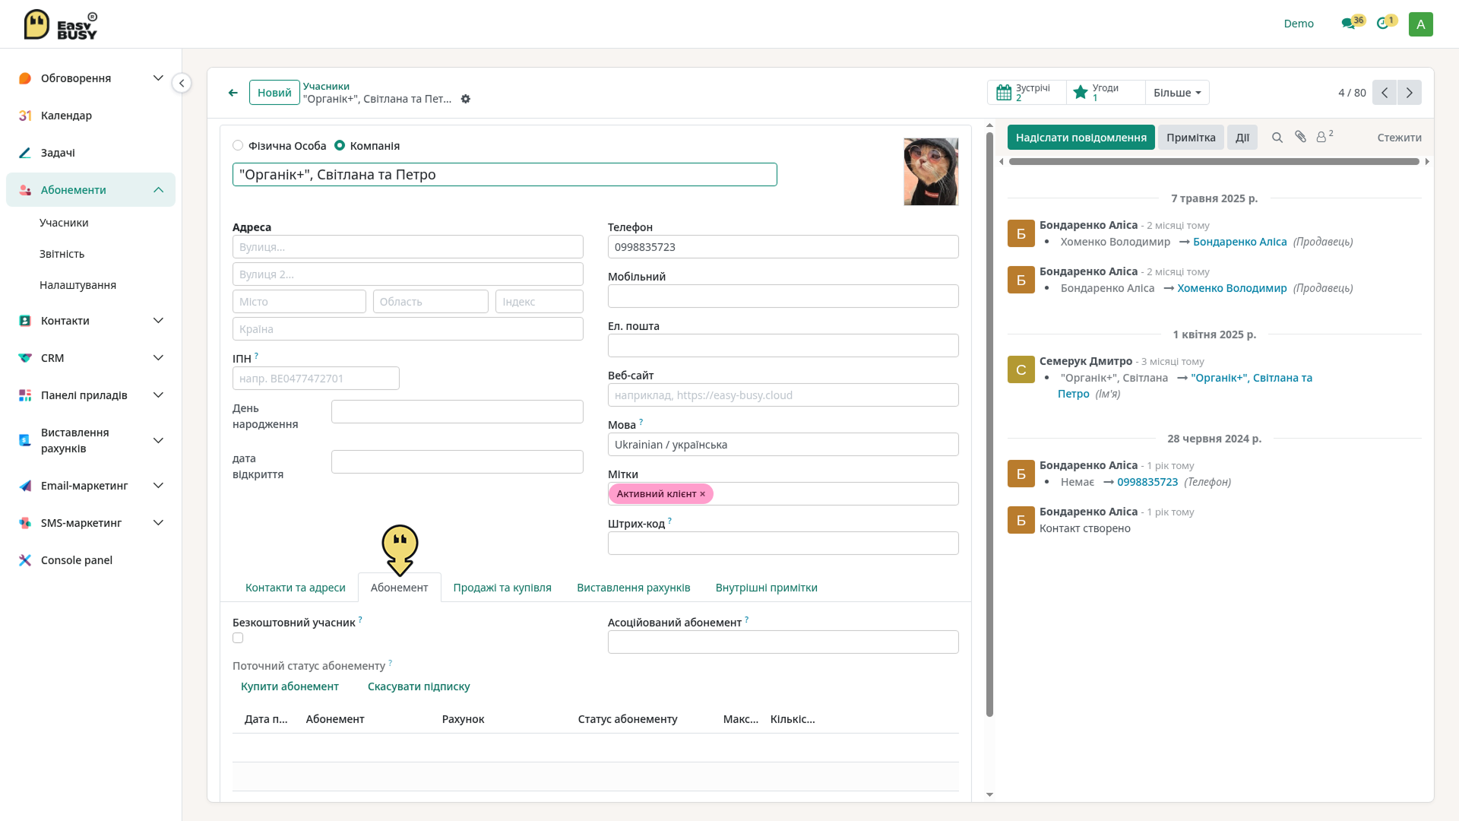Screen dimensions: 1459x821
Task: Click the Учасники breadcrumb link
Action: coord(326,86)
